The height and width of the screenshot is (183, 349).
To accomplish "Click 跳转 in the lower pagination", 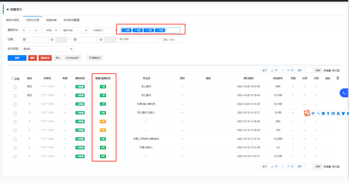I will pyautogui.click(x=318, y=167).
